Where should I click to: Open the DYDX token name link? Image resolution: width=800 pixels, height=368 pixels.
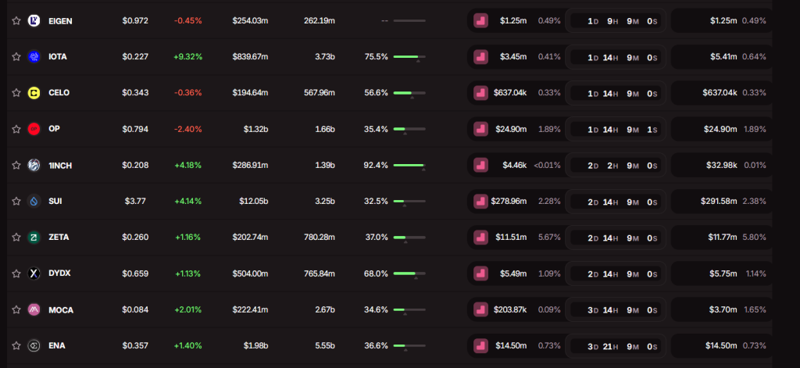[59, 273]
